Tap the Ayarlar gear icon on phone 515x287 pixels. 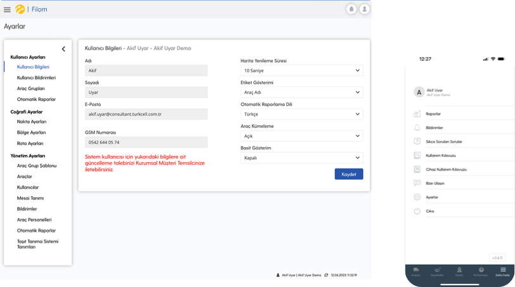point(417,197)
